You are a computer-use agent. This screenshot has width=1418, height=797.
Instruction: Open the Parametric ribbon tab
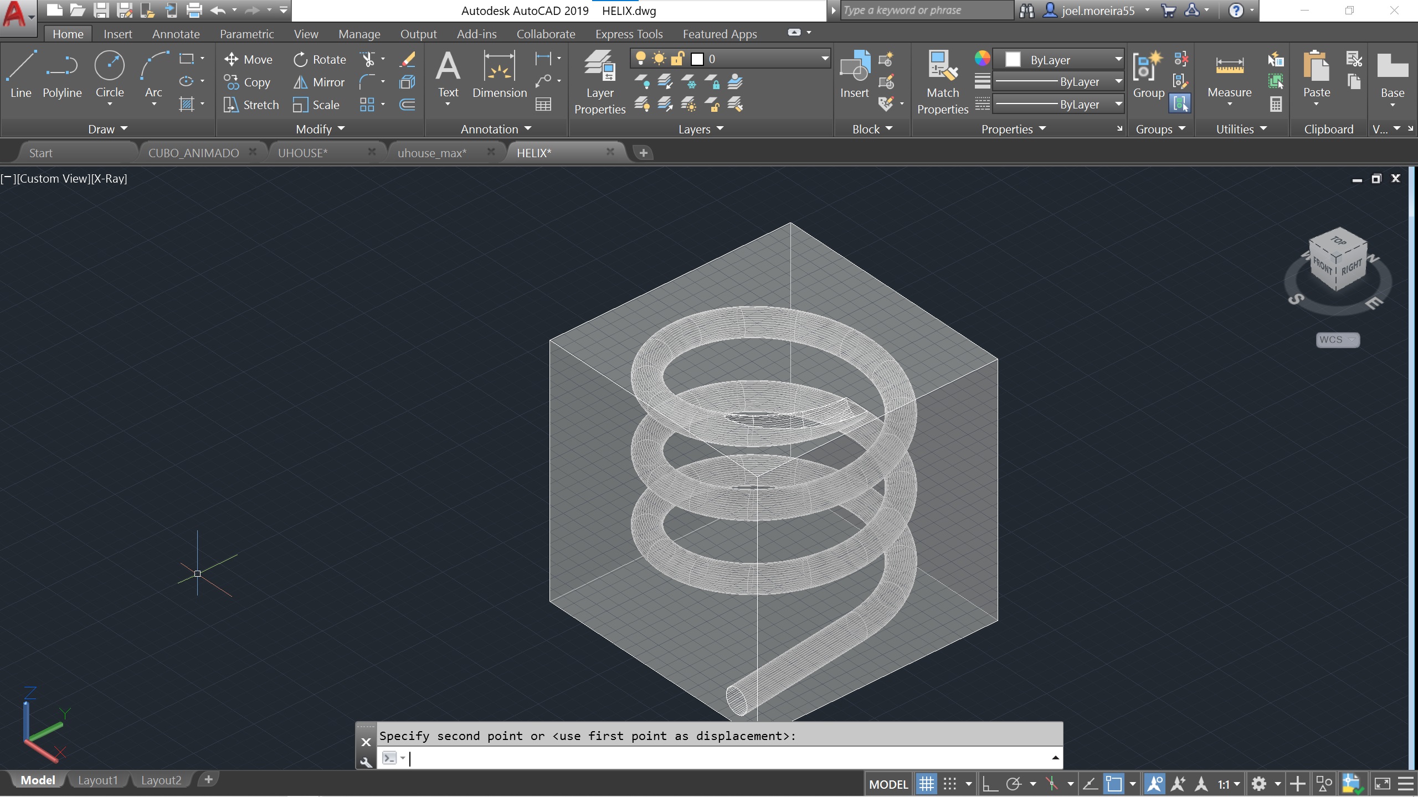click(246, 34)
